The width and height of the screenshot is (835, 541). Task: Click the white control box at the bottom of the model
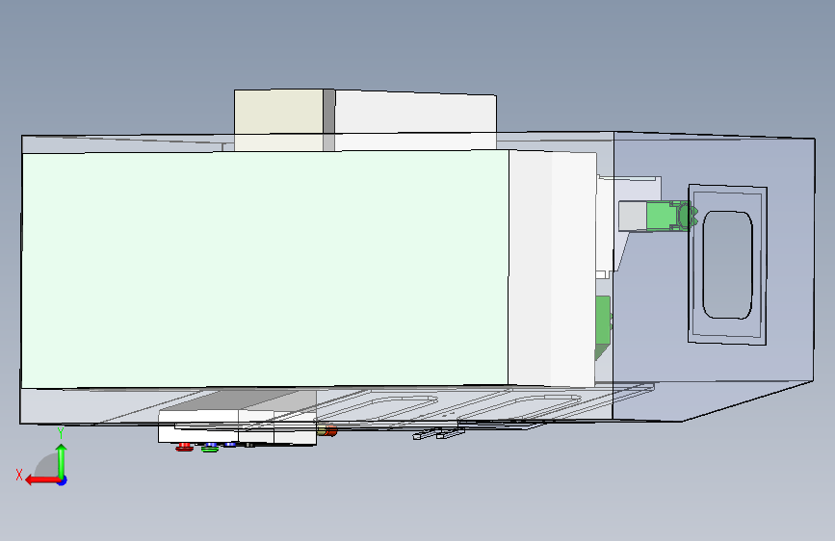[x=237, y=426]
